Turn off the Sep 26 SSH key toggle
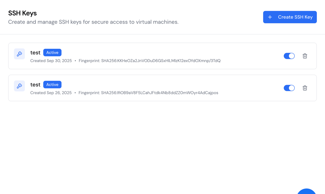The height and width of the screenshot is (194, 325). 289,88
